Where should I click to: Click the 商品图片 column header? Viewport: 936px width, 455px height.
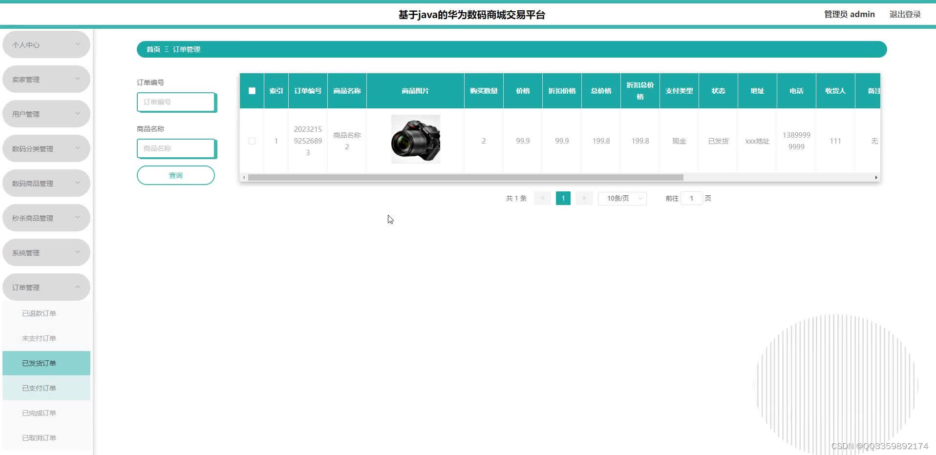[x=415, y=91]
